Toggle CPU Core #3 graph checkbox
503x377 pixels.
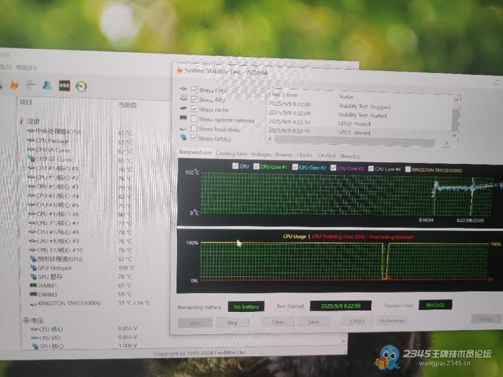333,168
